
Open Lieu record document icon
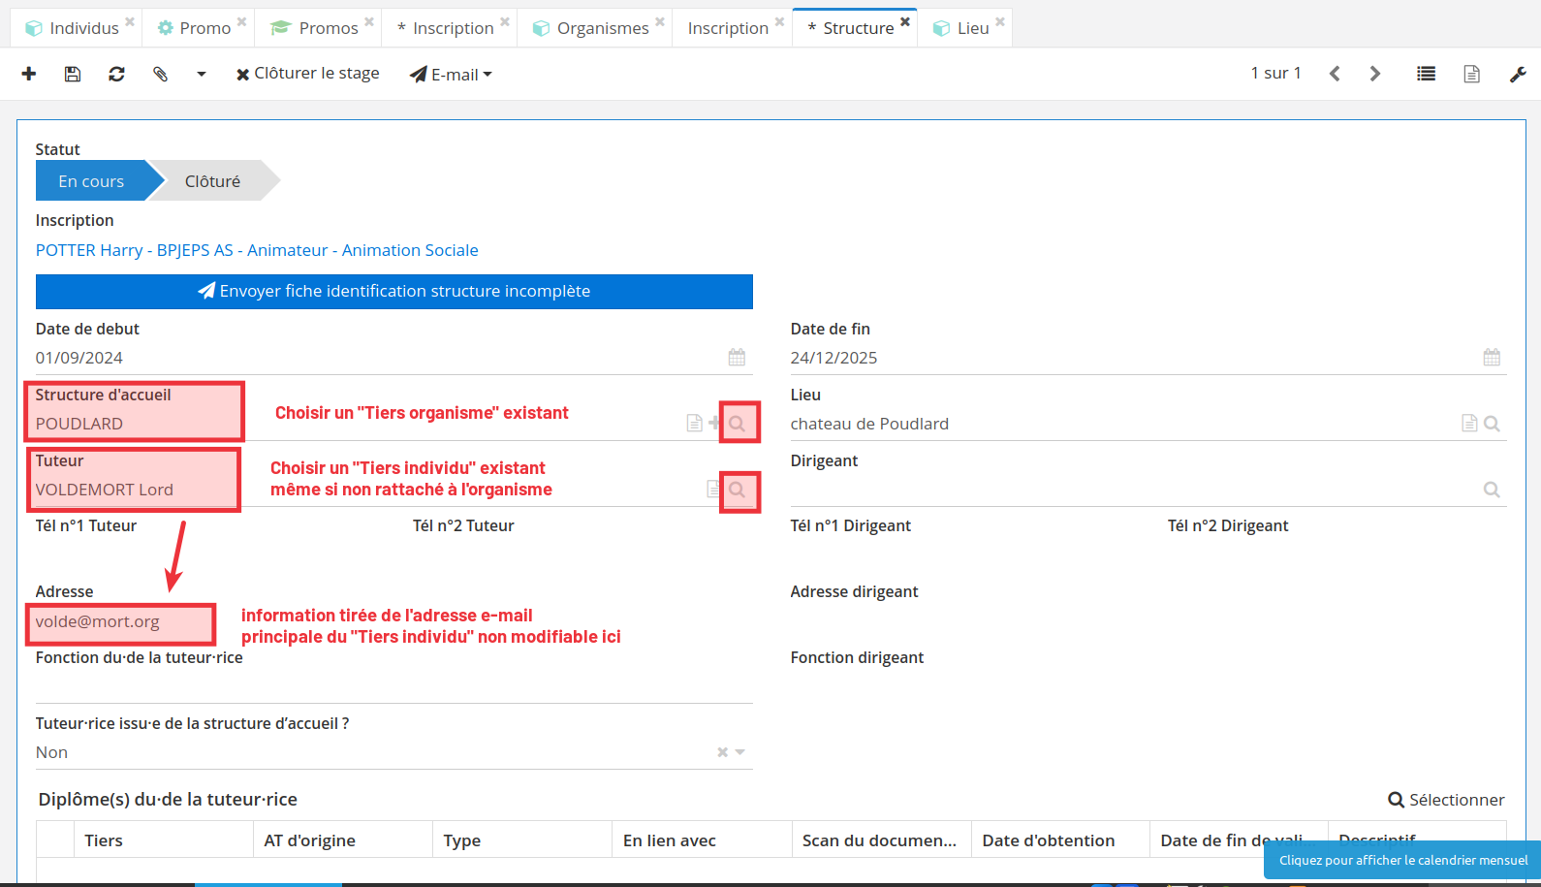[1469, 423]
